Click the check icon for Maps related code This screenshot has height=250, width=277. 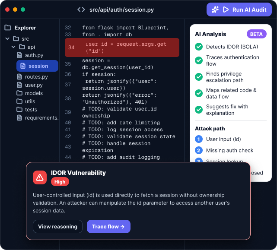199,93
